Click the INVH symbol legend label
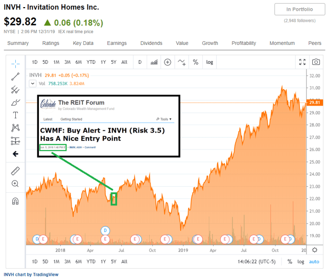 point(35,75)
